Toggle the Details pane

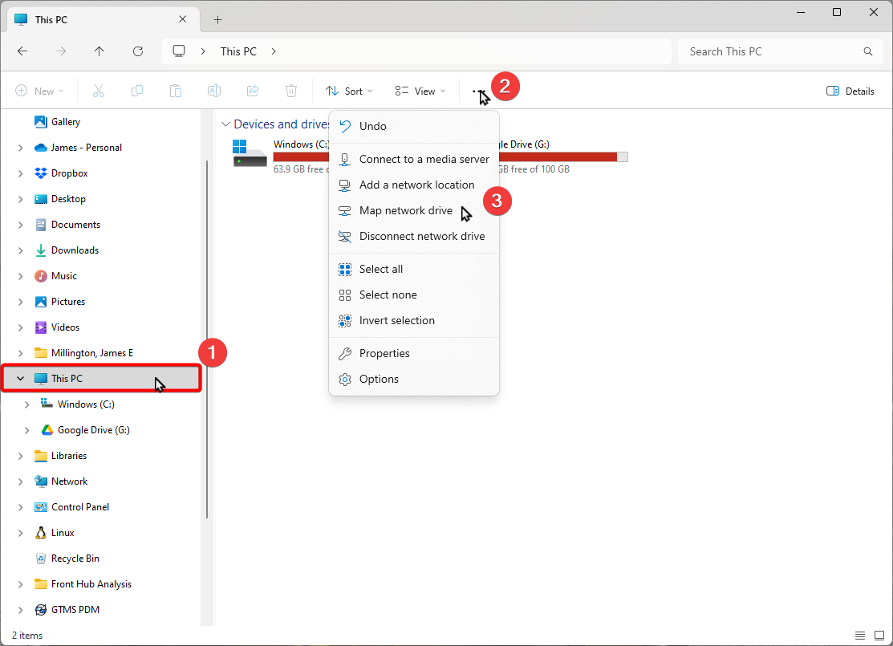(x=850, y=91)
